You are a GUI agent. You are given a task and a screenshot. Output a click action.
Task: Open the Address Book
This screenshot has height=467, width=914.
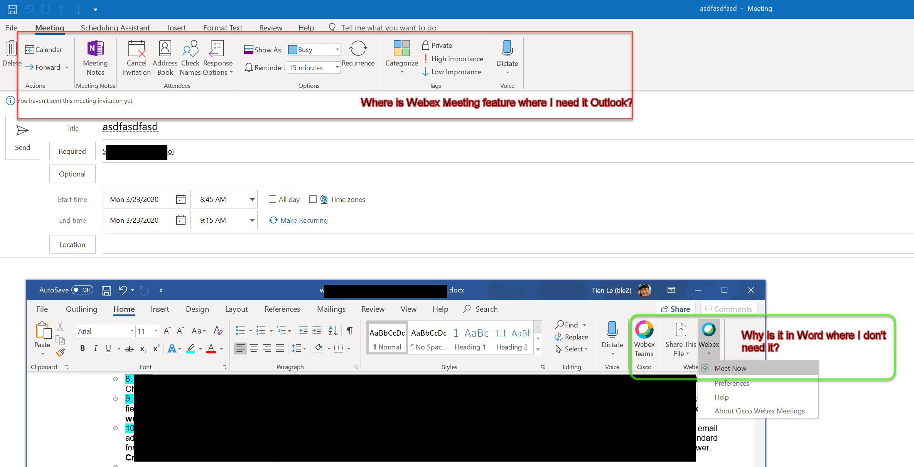165,58
